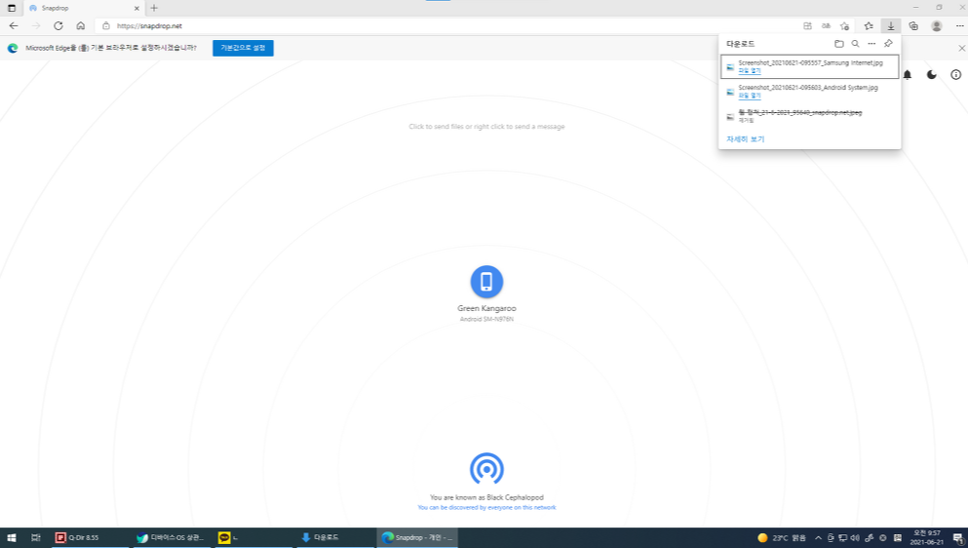Select Screenshot Android System.jpg download entry
968x548 pixels.
point(809,92)
